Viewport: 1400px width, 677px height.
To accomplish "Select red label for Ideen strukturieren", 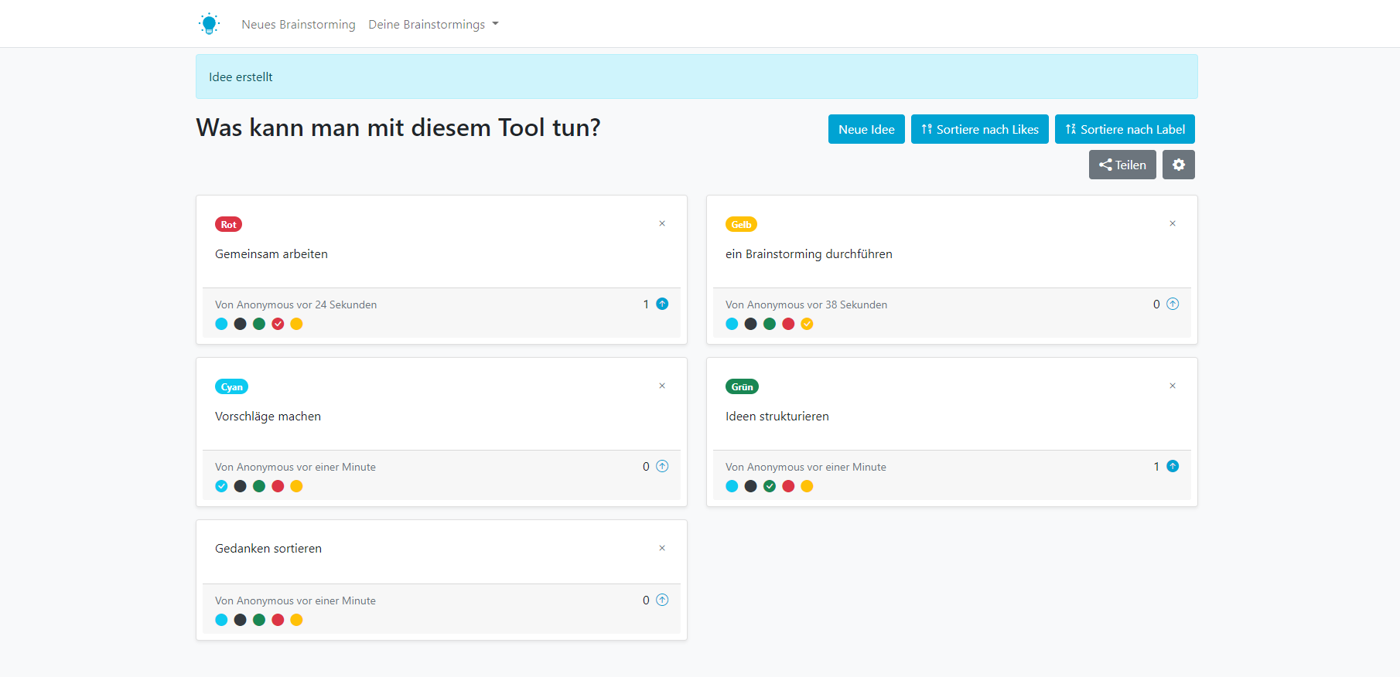I will coord(788,486).
